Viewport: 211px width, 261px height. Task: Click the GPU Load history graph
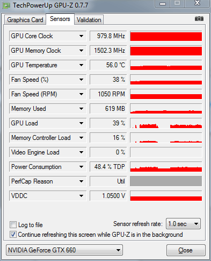tap(166, 123)
